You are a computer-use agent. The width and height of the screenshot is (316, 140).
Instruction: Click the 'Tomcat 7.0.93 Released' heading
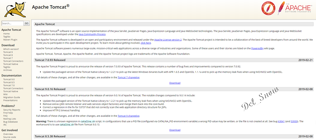pos(50,60)
